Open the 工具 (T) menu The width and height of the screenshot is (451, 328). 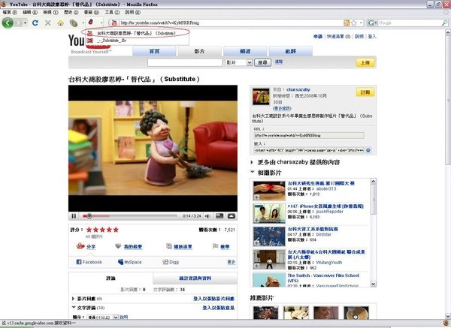(112, 12)
